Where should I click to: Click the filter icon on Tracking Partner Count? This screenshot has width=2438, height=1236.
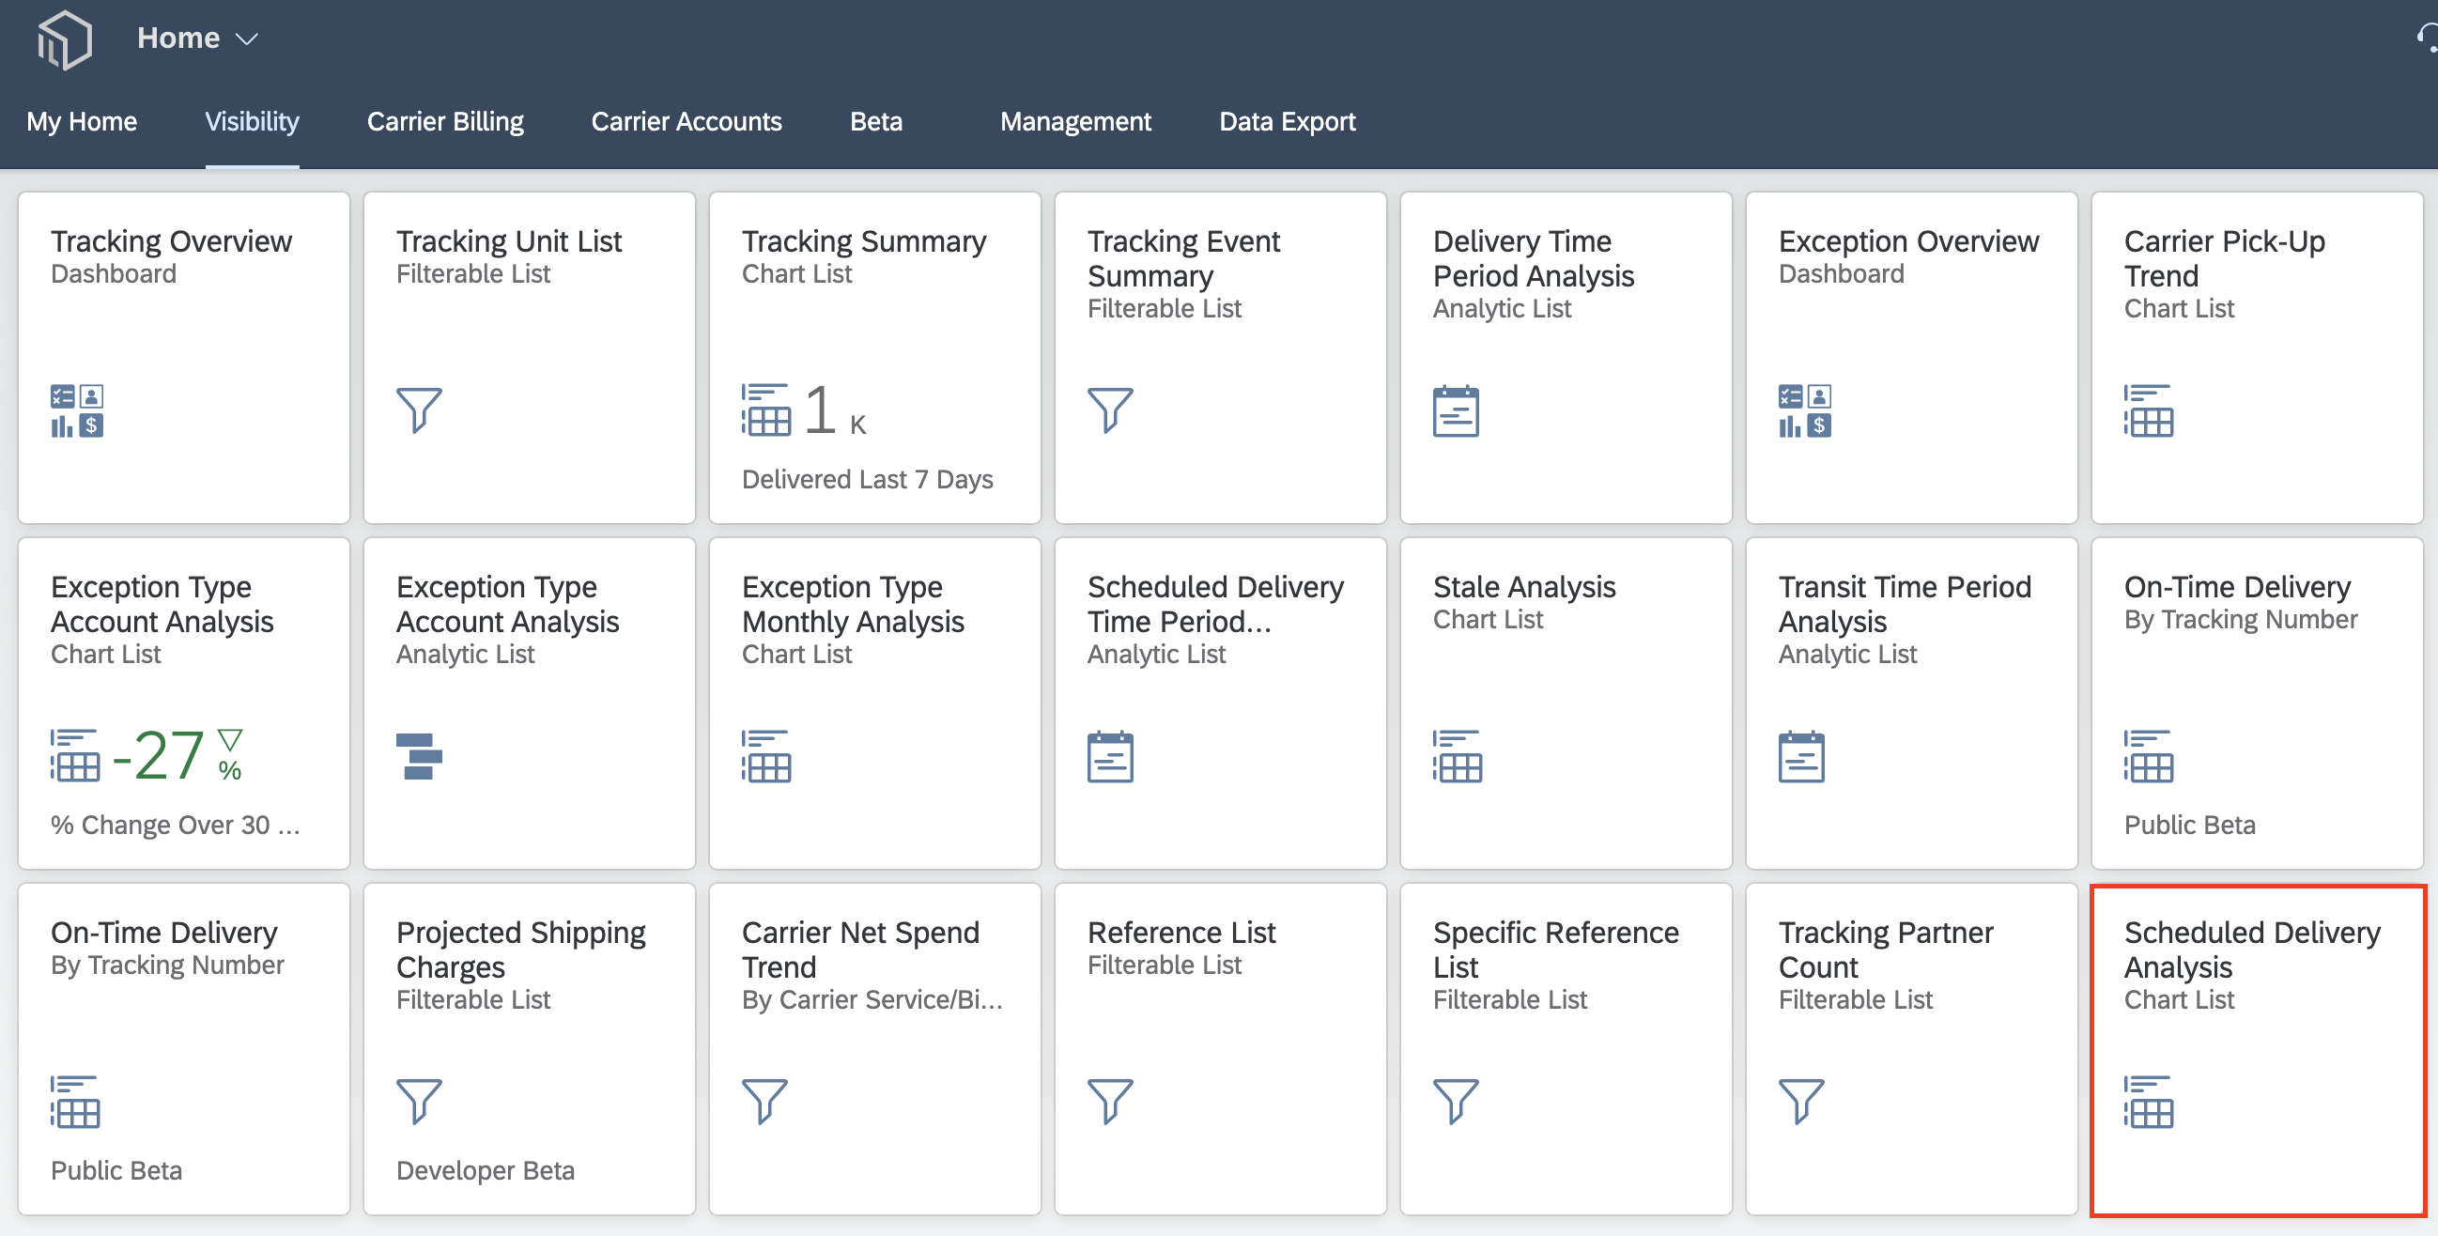click(x=1801, y=1102)
